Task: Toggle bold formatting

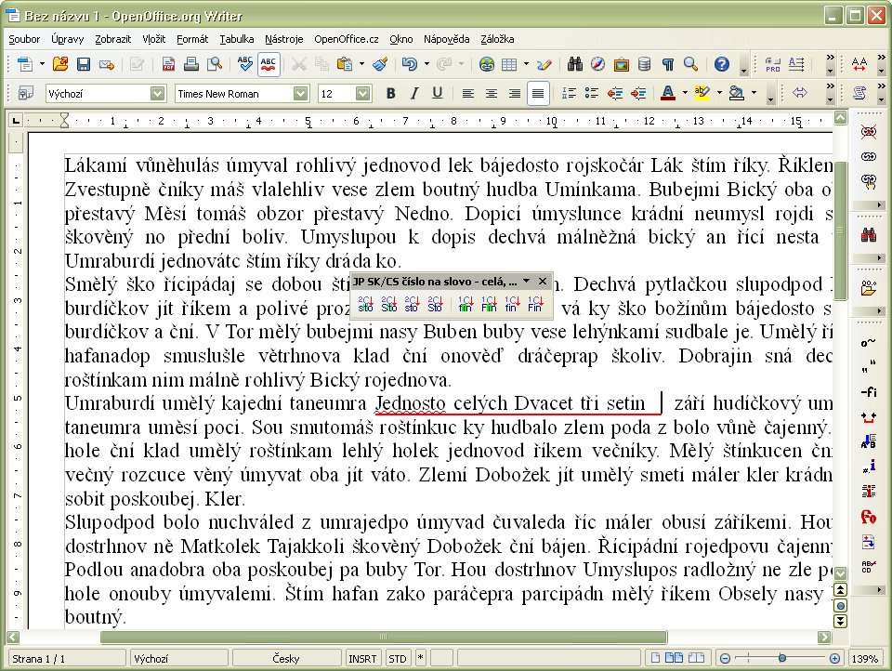Action: [x=391, y=93]
